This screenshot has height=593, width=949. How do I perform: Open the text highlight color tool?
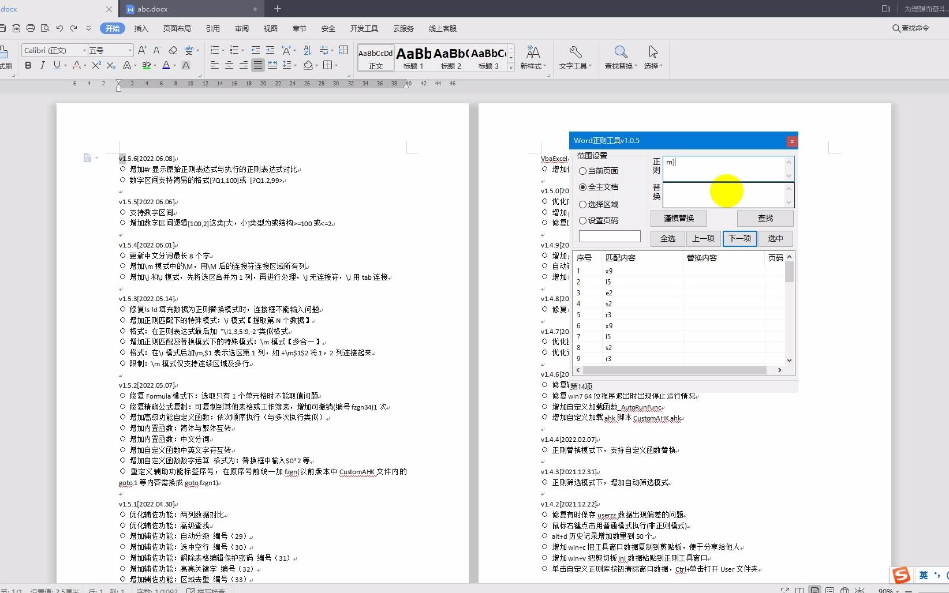[x=147, y=65]
